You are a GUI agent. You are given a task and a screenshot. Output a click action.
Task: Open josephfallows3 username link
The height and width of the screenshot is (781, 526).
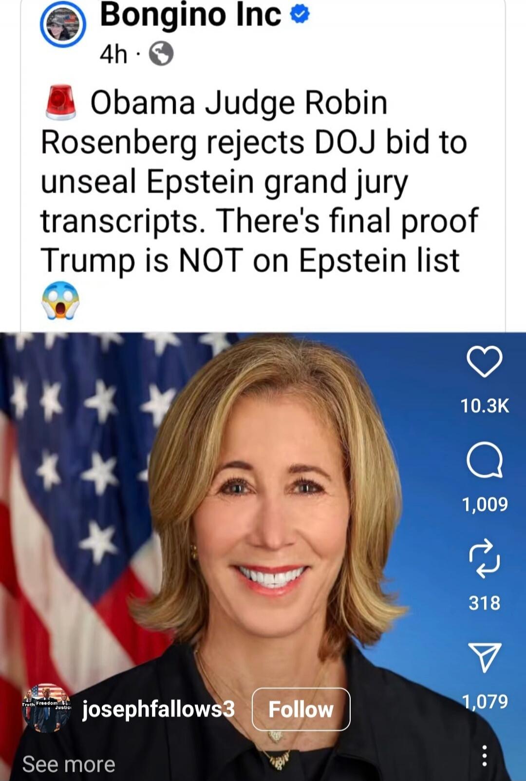159,709
